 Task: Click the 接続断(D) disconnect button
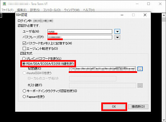coord(138,107)
